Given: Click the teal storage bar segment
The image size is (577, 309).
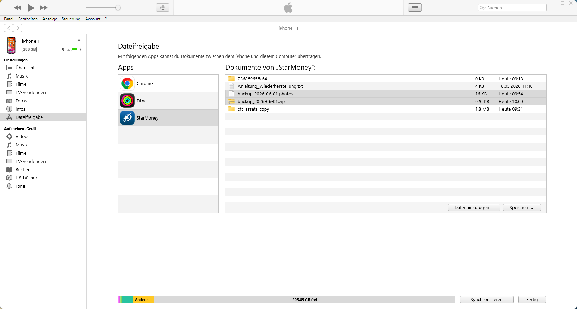Looking at the screenshot, I should point(127,300).
